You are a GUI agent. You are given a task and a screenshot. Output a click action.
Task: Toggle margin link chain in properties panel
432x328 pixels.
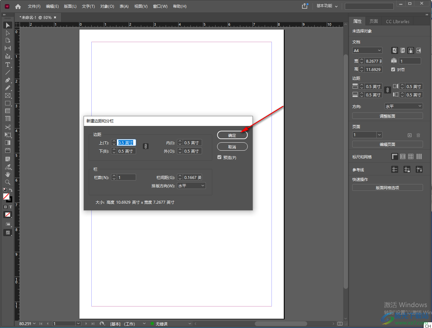pyautogui.click(x=388, y=90)
